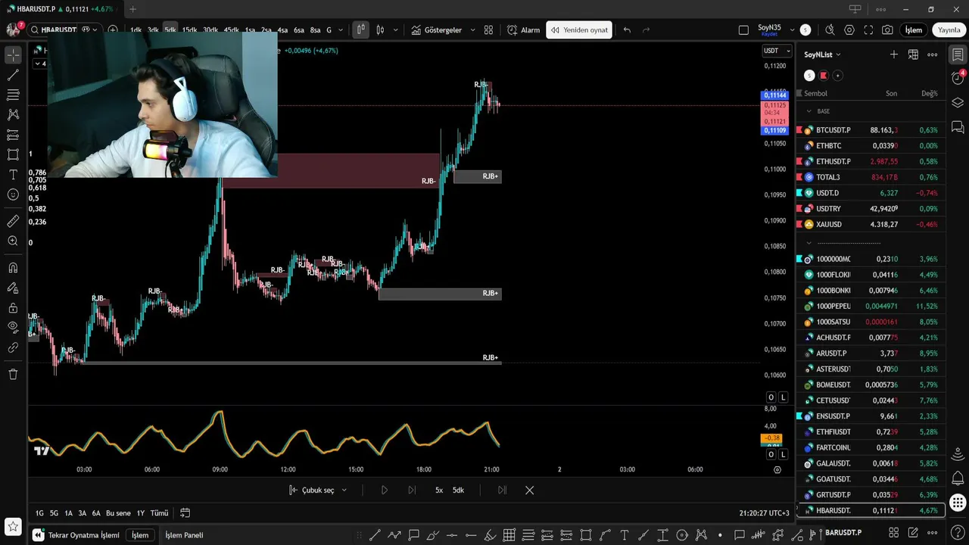
Task: Switch to the 4sa interval
Action: 282,30
